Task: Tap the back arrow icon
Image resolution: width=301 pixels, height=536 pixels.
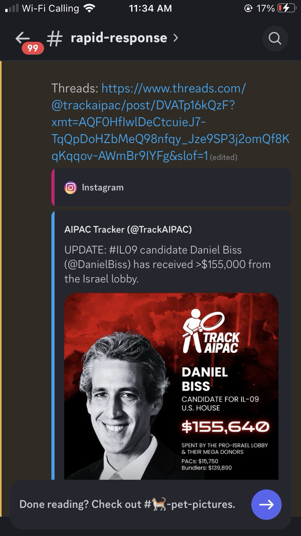Action: click(x=22, y=37)
